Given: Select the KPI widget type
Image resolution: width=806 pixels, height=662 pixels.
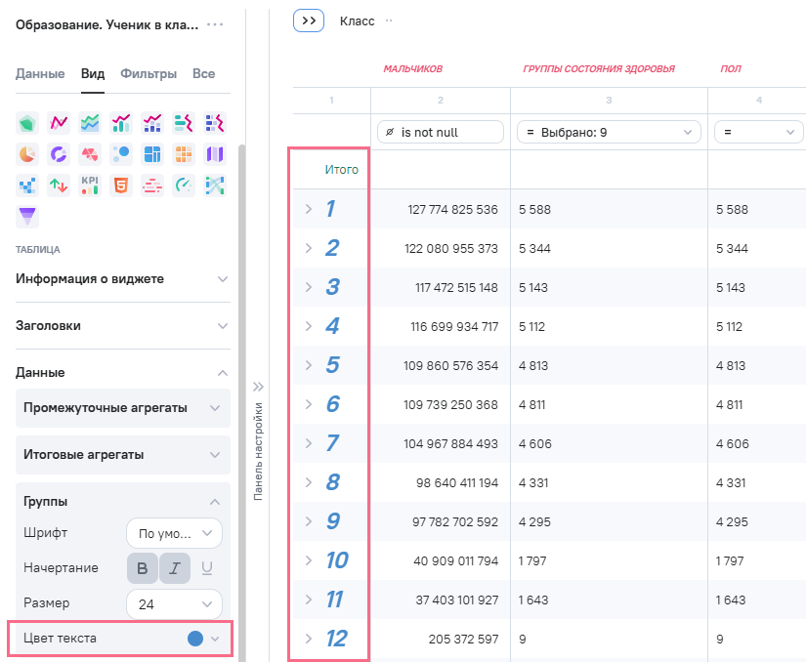Looking at the screenshot, I should (x=90, y=185).
